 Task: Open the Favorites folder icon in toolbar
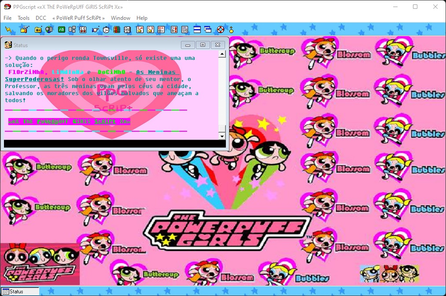(x=38, y=30)
